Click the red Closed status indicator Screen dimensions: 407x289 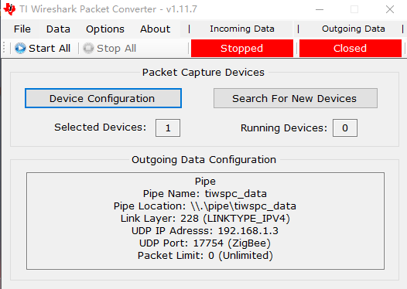coord(351,48)
